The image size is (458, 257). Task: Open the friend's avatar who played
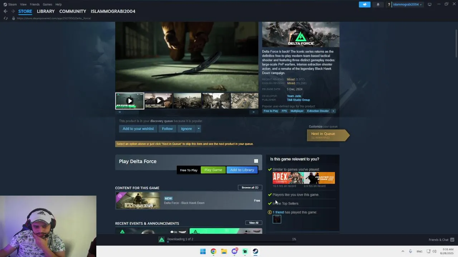(x=277, y=219)
